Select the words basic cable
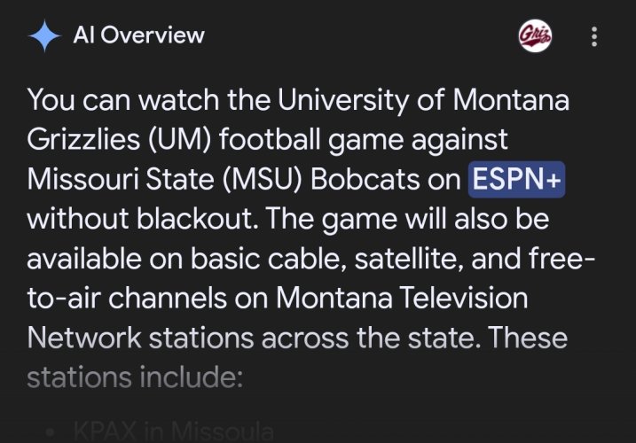636x443 pixels. [x=265, y=259]
